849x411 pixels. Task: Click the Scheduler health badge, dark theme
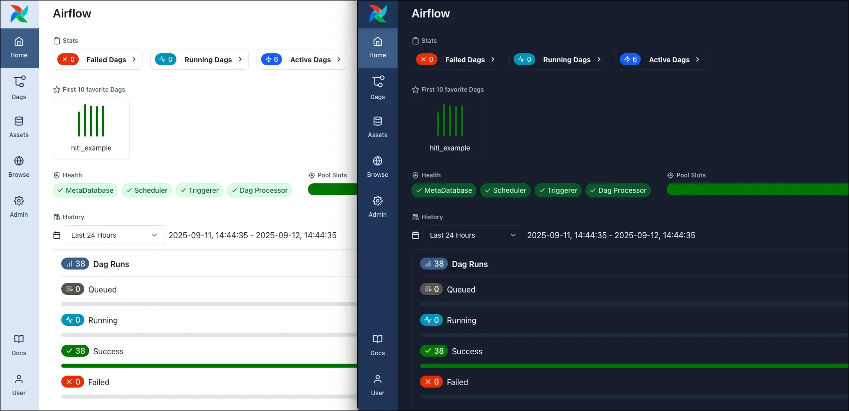(x=505, y=190)
